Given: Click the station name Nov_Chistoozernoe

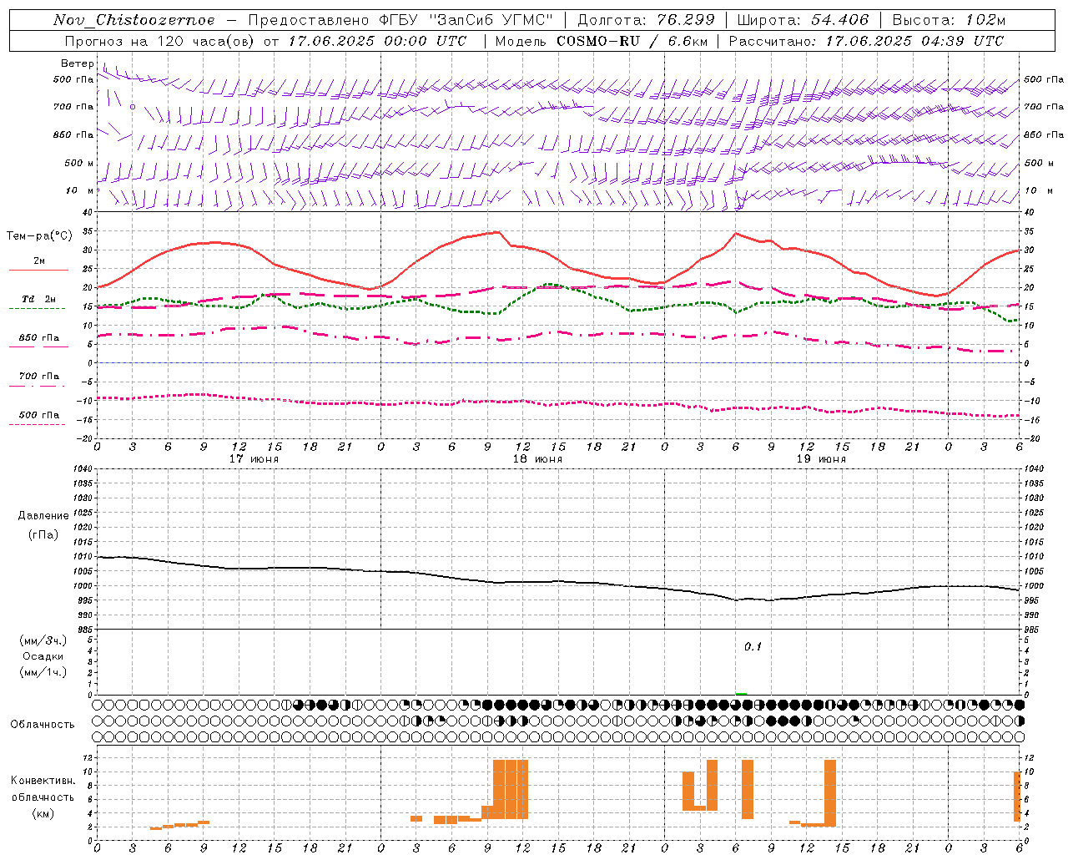Looking at the screenshot, I should pyautogui.click(x=134, y=20).
